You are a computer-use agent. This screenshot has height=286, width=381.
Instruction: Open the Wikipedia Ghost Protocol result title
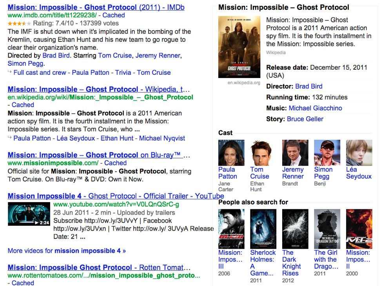click(98, 89)
